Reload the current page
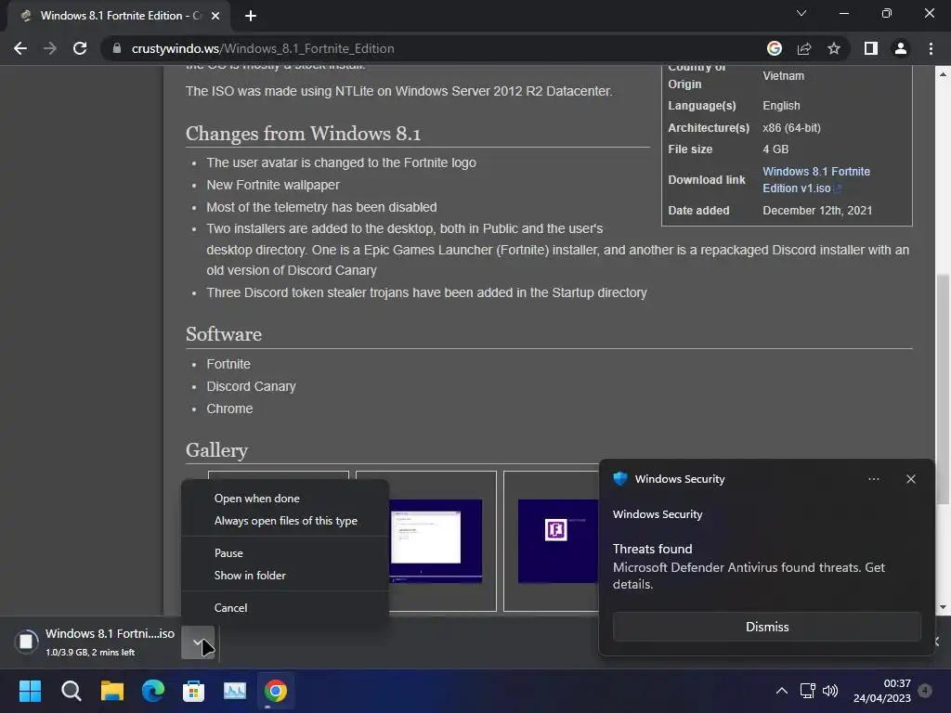The image size is (951, 713). (80, 48)
